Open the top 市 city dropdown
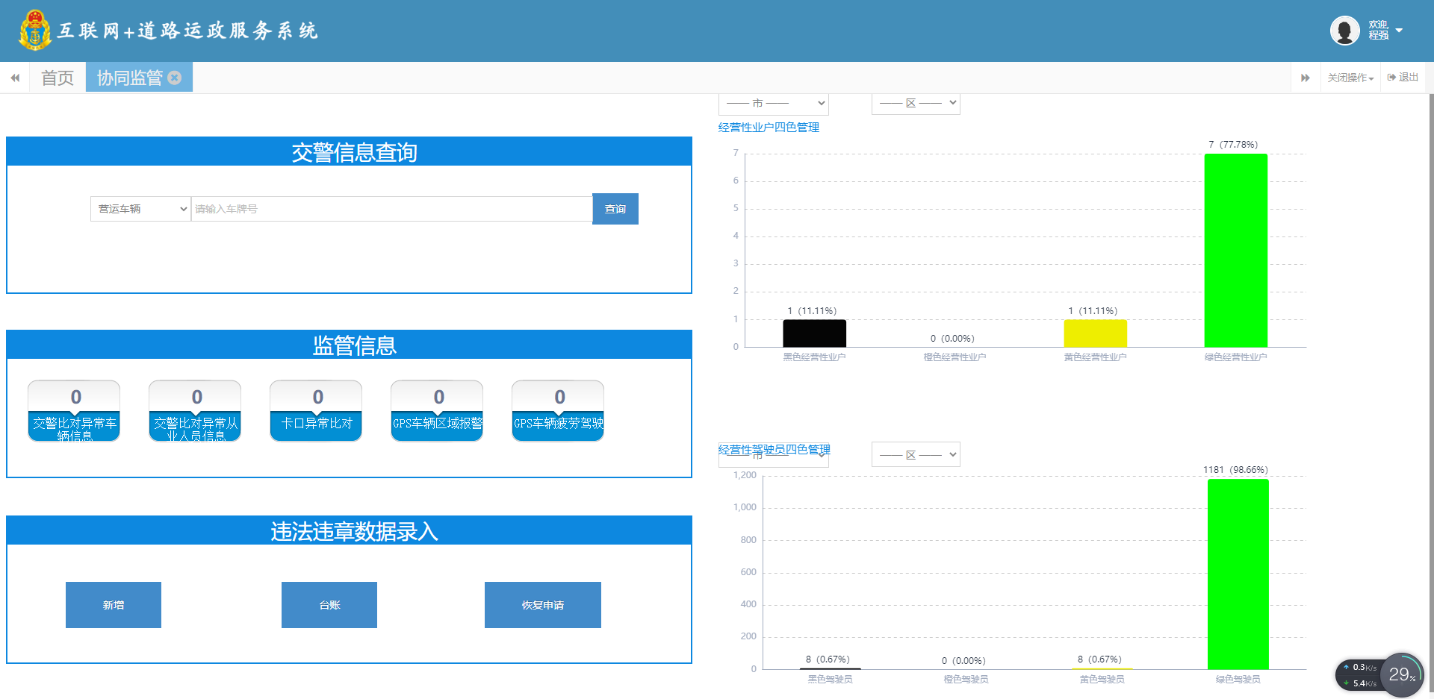The width and height of the screenshot is (1434, 699). 774,103
